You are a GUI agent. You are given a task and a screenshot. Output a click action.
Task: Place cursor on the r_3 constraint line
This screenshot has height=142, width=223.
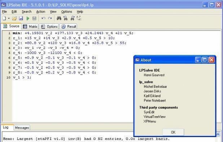[x=47, y=48]
